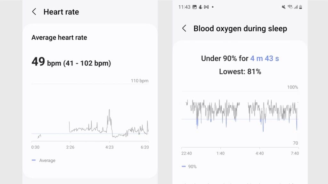The image size is (328, 184).
Task: Click the notification dot in the status bar
Action: (x=213, y=6)
